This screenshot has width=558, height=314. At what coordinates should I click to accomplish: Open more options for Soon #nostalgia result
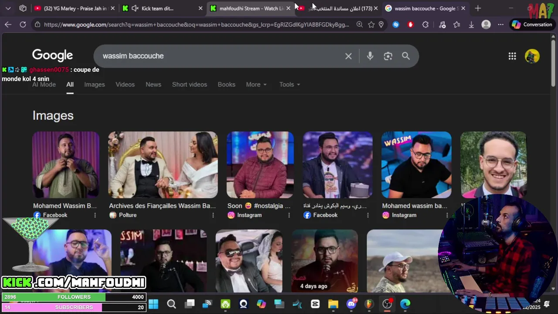pyautogui.click(x=289, y=215)
